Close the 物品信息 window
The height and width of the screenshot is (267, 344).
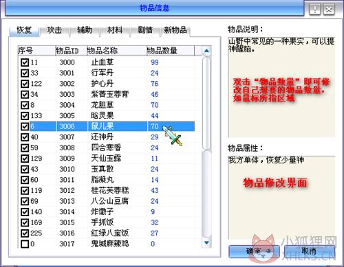329,10
